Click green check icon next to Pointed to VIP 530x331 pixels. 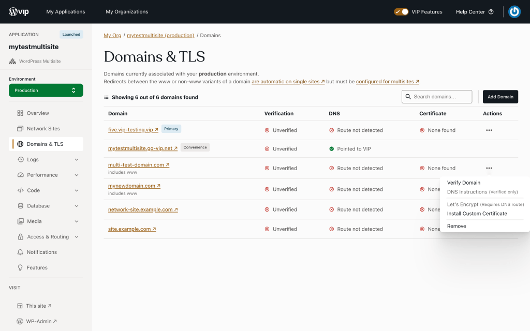tap(332, 149)
